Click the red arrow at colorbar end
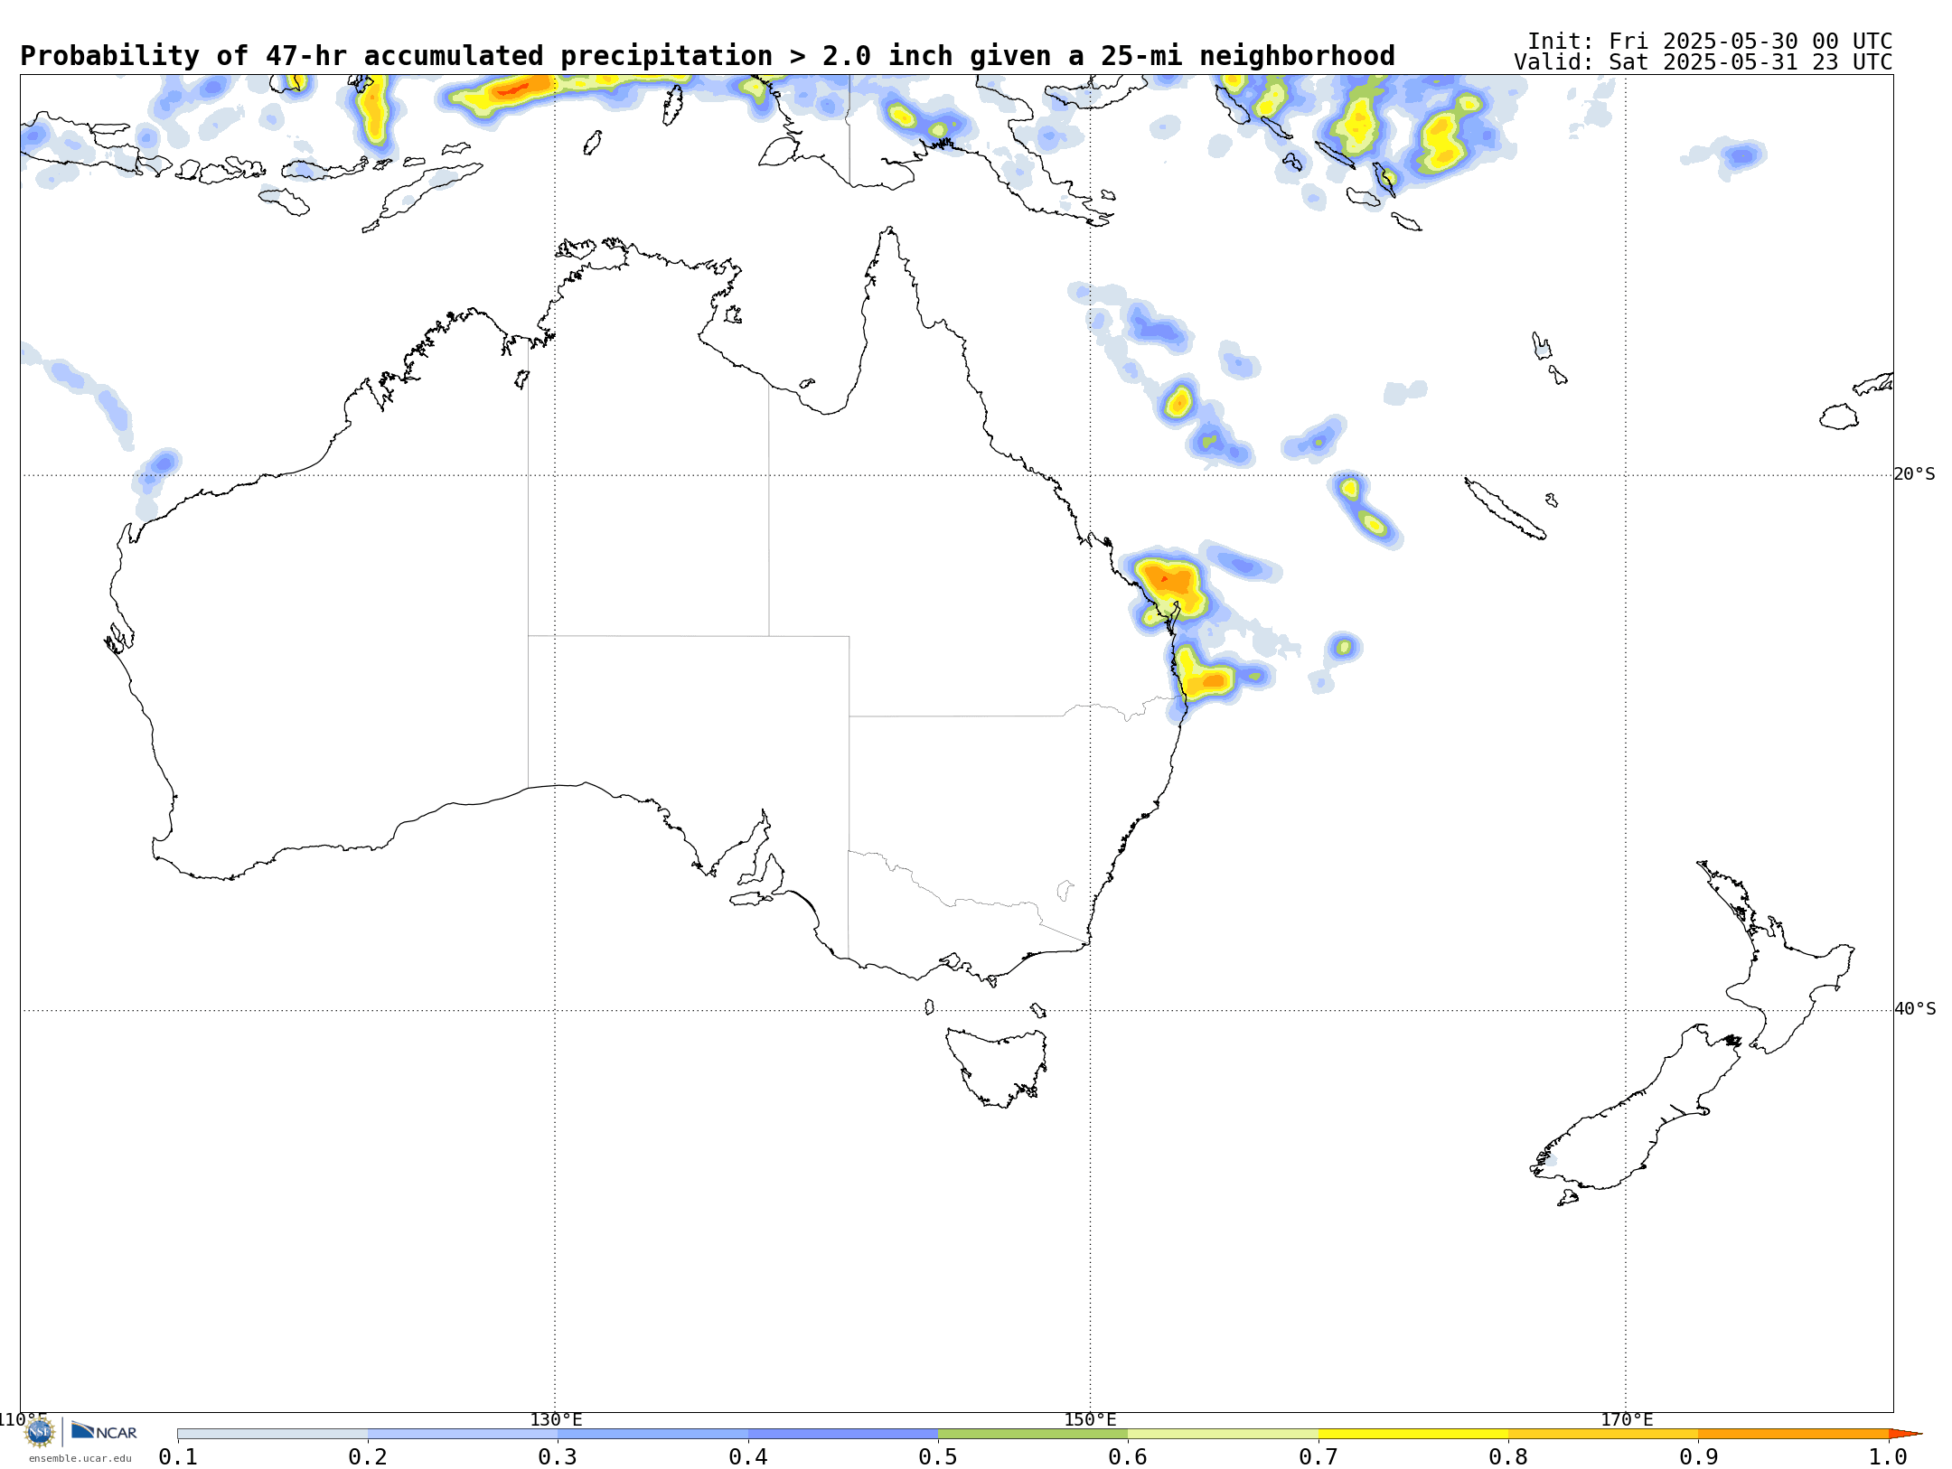The width and height of the screenshot is (1952, 1469). pos(1904,1434)
